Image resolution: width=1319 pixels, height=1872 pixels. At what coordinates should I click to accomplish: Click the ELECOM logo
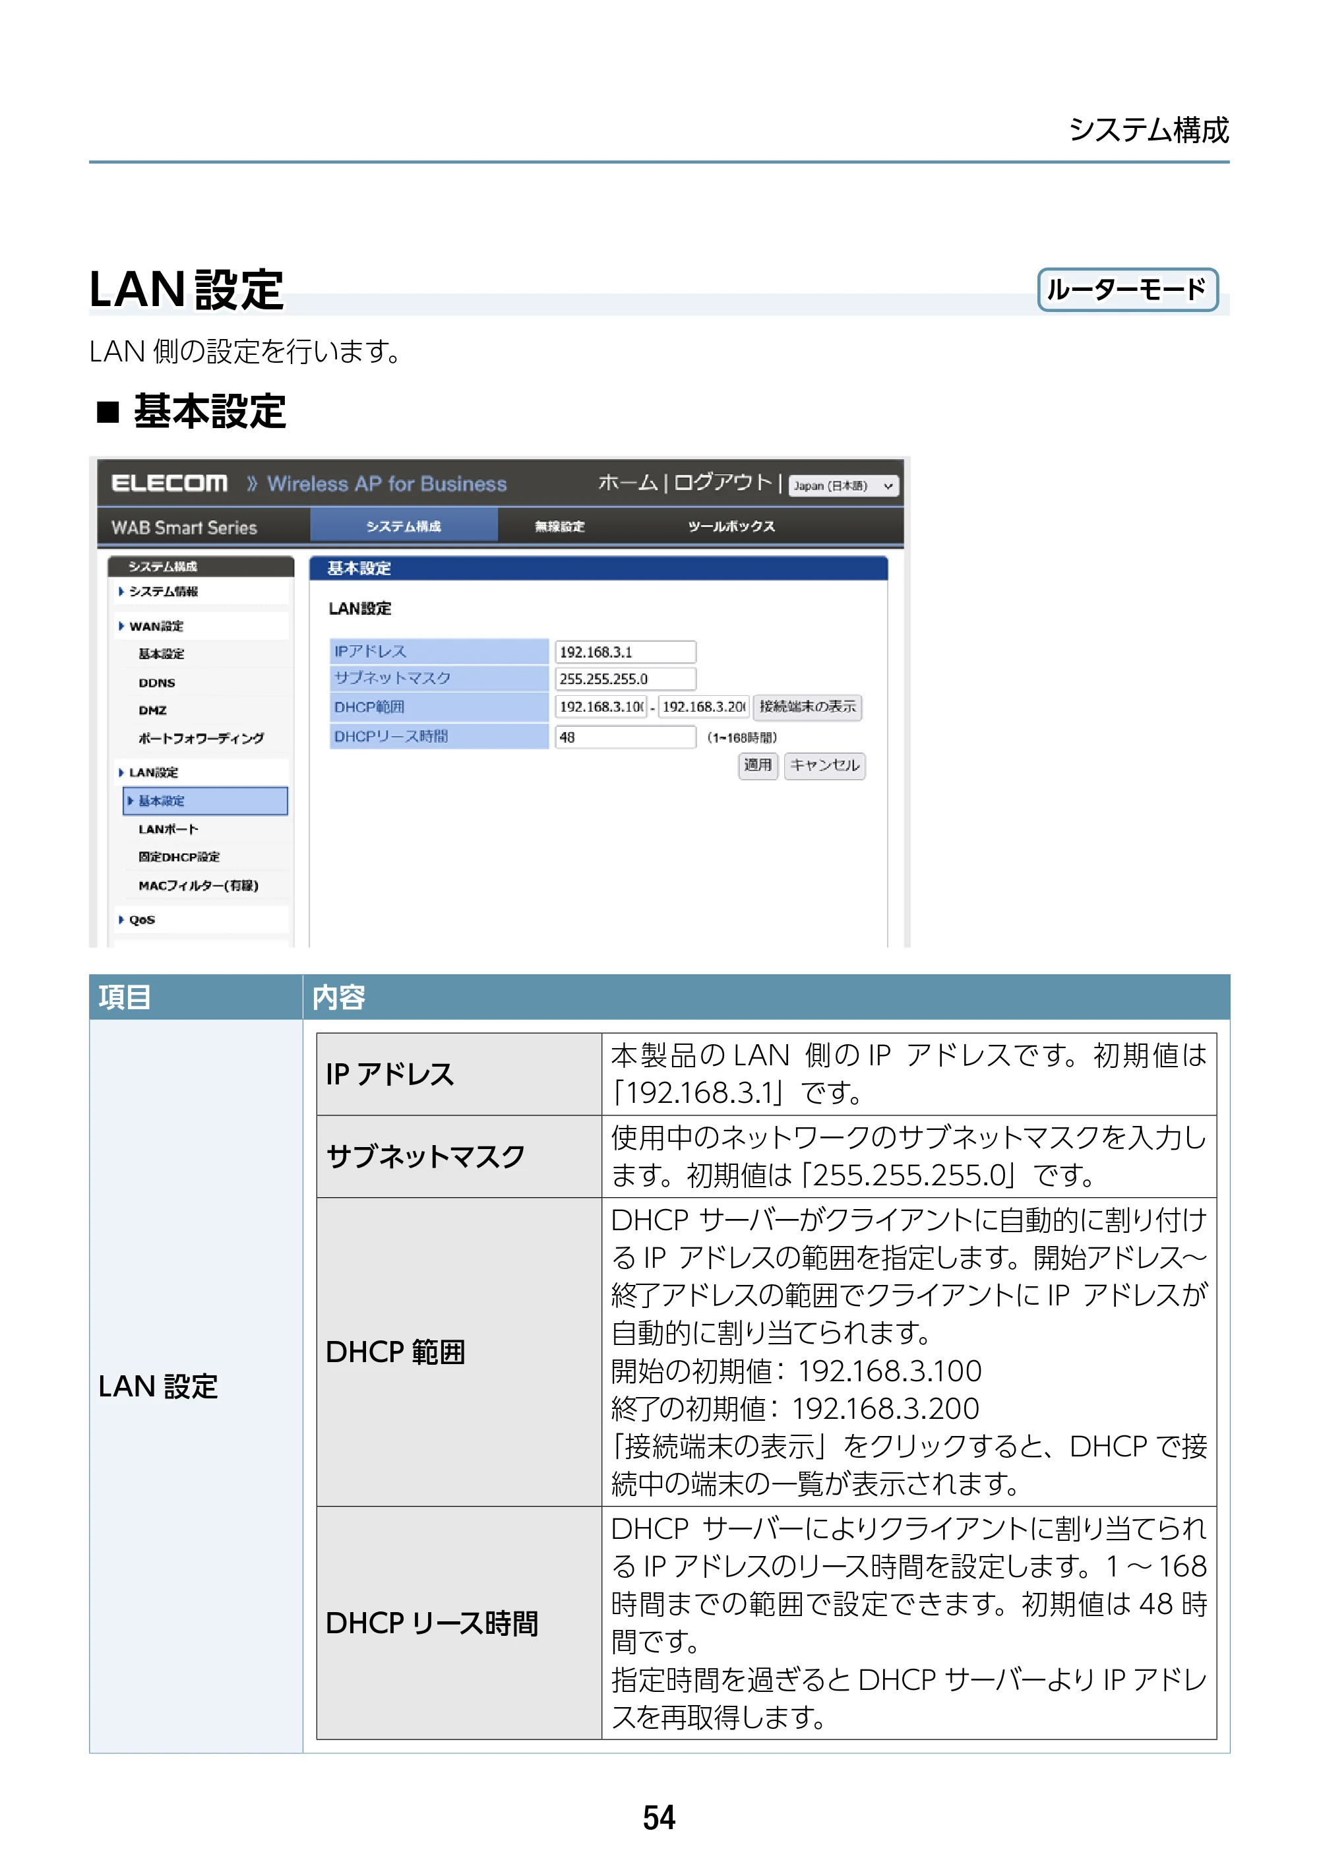(x=169, y=484)
